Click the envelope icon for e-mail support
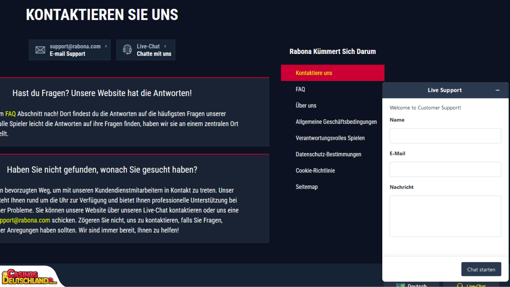Image resolution: width=510 pixels, height=287 pixels. click(40, 50)
